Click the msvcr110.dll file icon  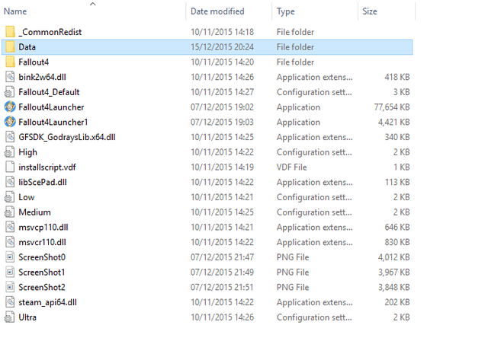tap(10, 242)
